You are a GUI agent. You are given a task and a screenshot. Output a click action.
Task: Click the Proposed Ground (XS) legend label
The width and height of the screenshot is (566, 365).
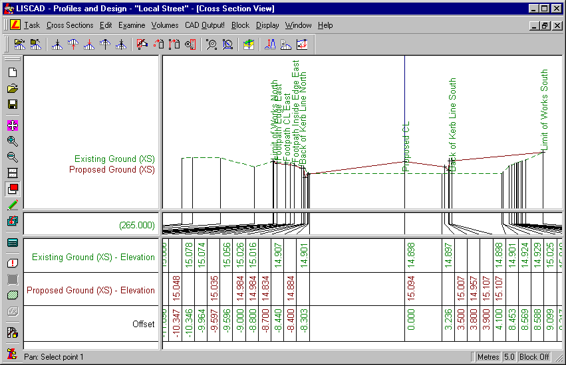coord(112,170)
